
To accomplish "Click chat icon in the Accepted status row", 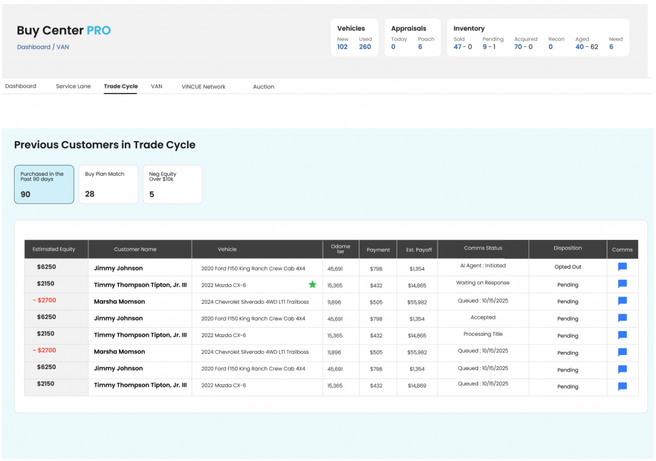I will tap(621, 318).
